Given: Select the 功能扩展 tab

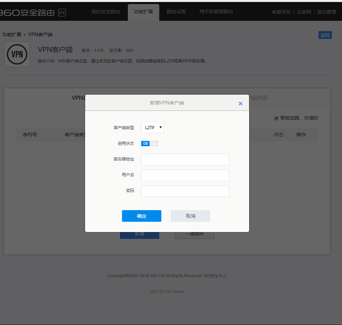Looking at the screenshot, I should (143, 12).
